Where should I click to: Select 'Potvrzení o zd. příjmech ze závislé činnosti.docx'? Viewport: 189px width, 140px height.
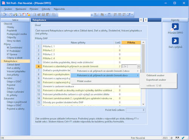[105, 75]
